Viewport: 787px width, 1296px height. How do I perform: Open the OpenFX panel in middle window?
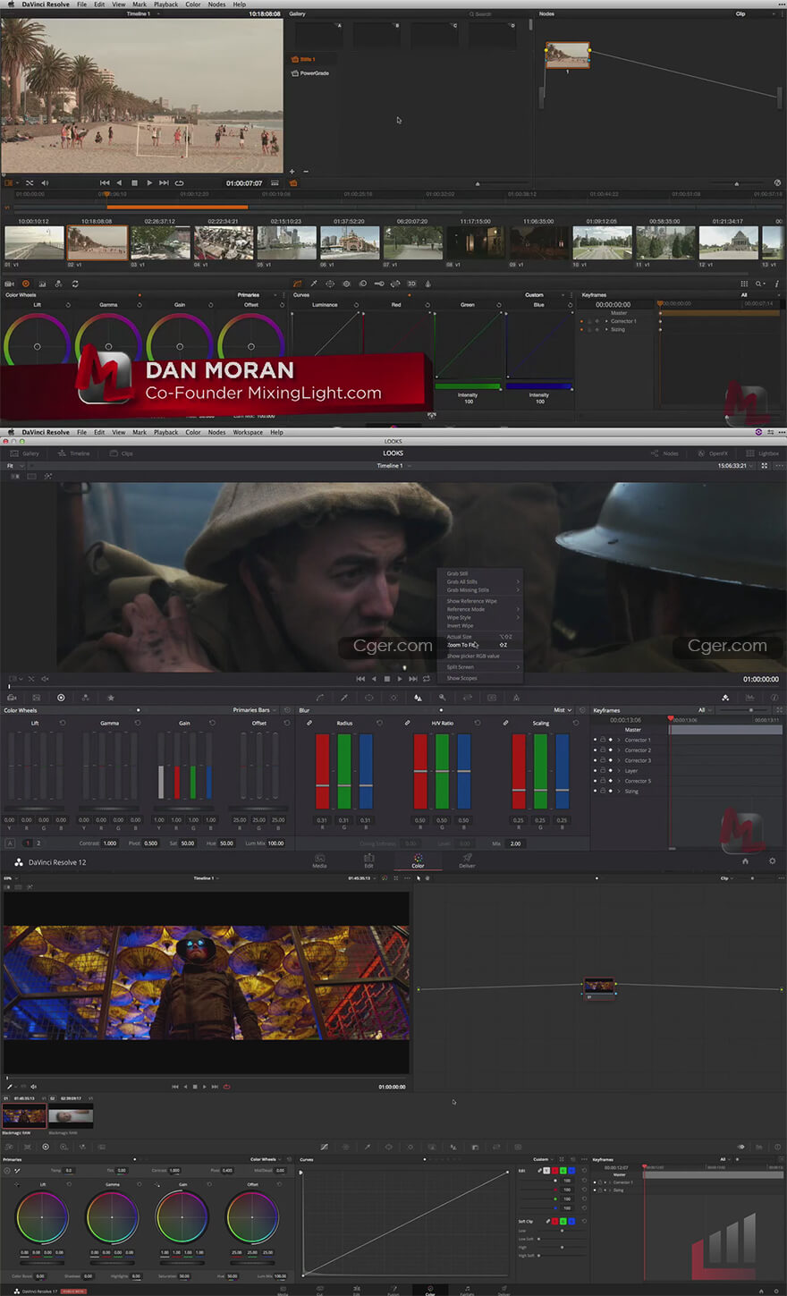pos(713,453)
